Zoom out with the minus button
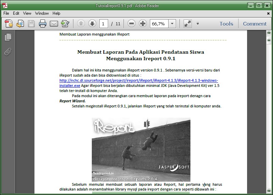 pos(131,24)
